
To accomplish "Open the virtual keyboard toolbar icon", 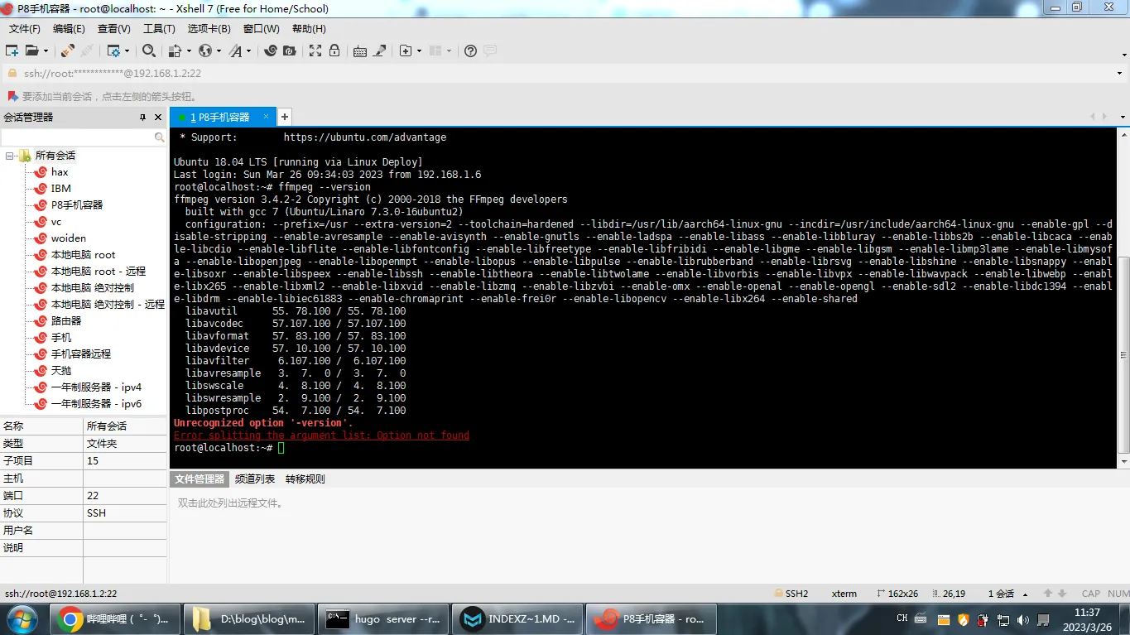I will (360, 51).
